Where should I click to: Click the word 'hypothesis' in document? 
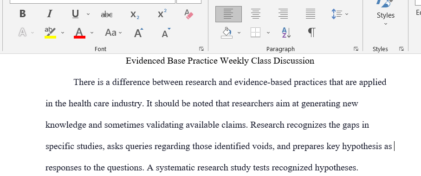pos(362,146)
